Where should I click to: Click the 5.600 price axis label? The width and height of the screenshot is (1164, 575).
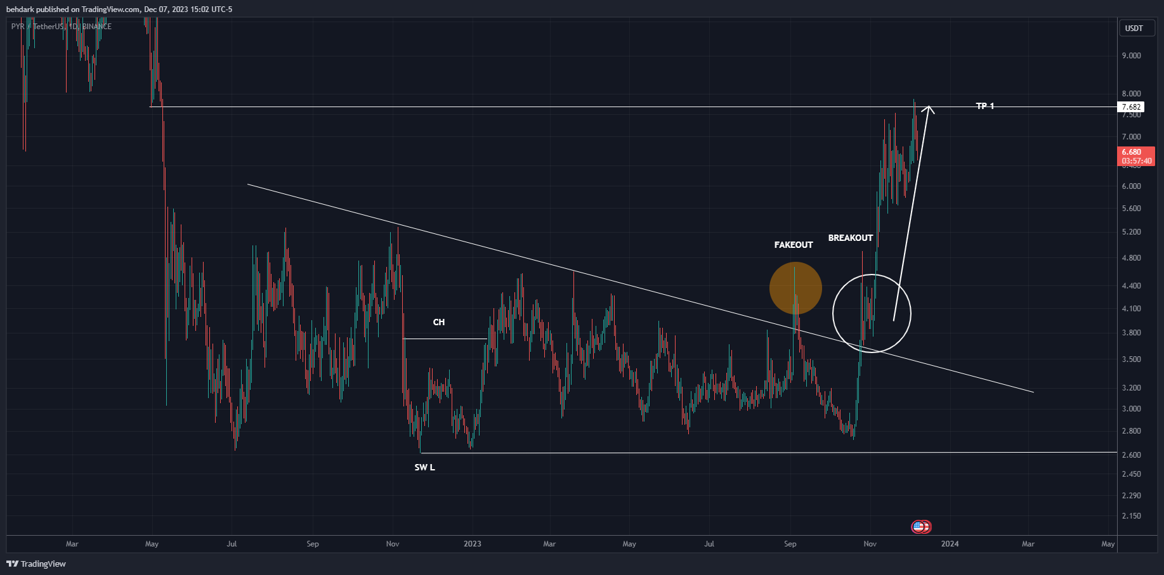point(1132,209)
